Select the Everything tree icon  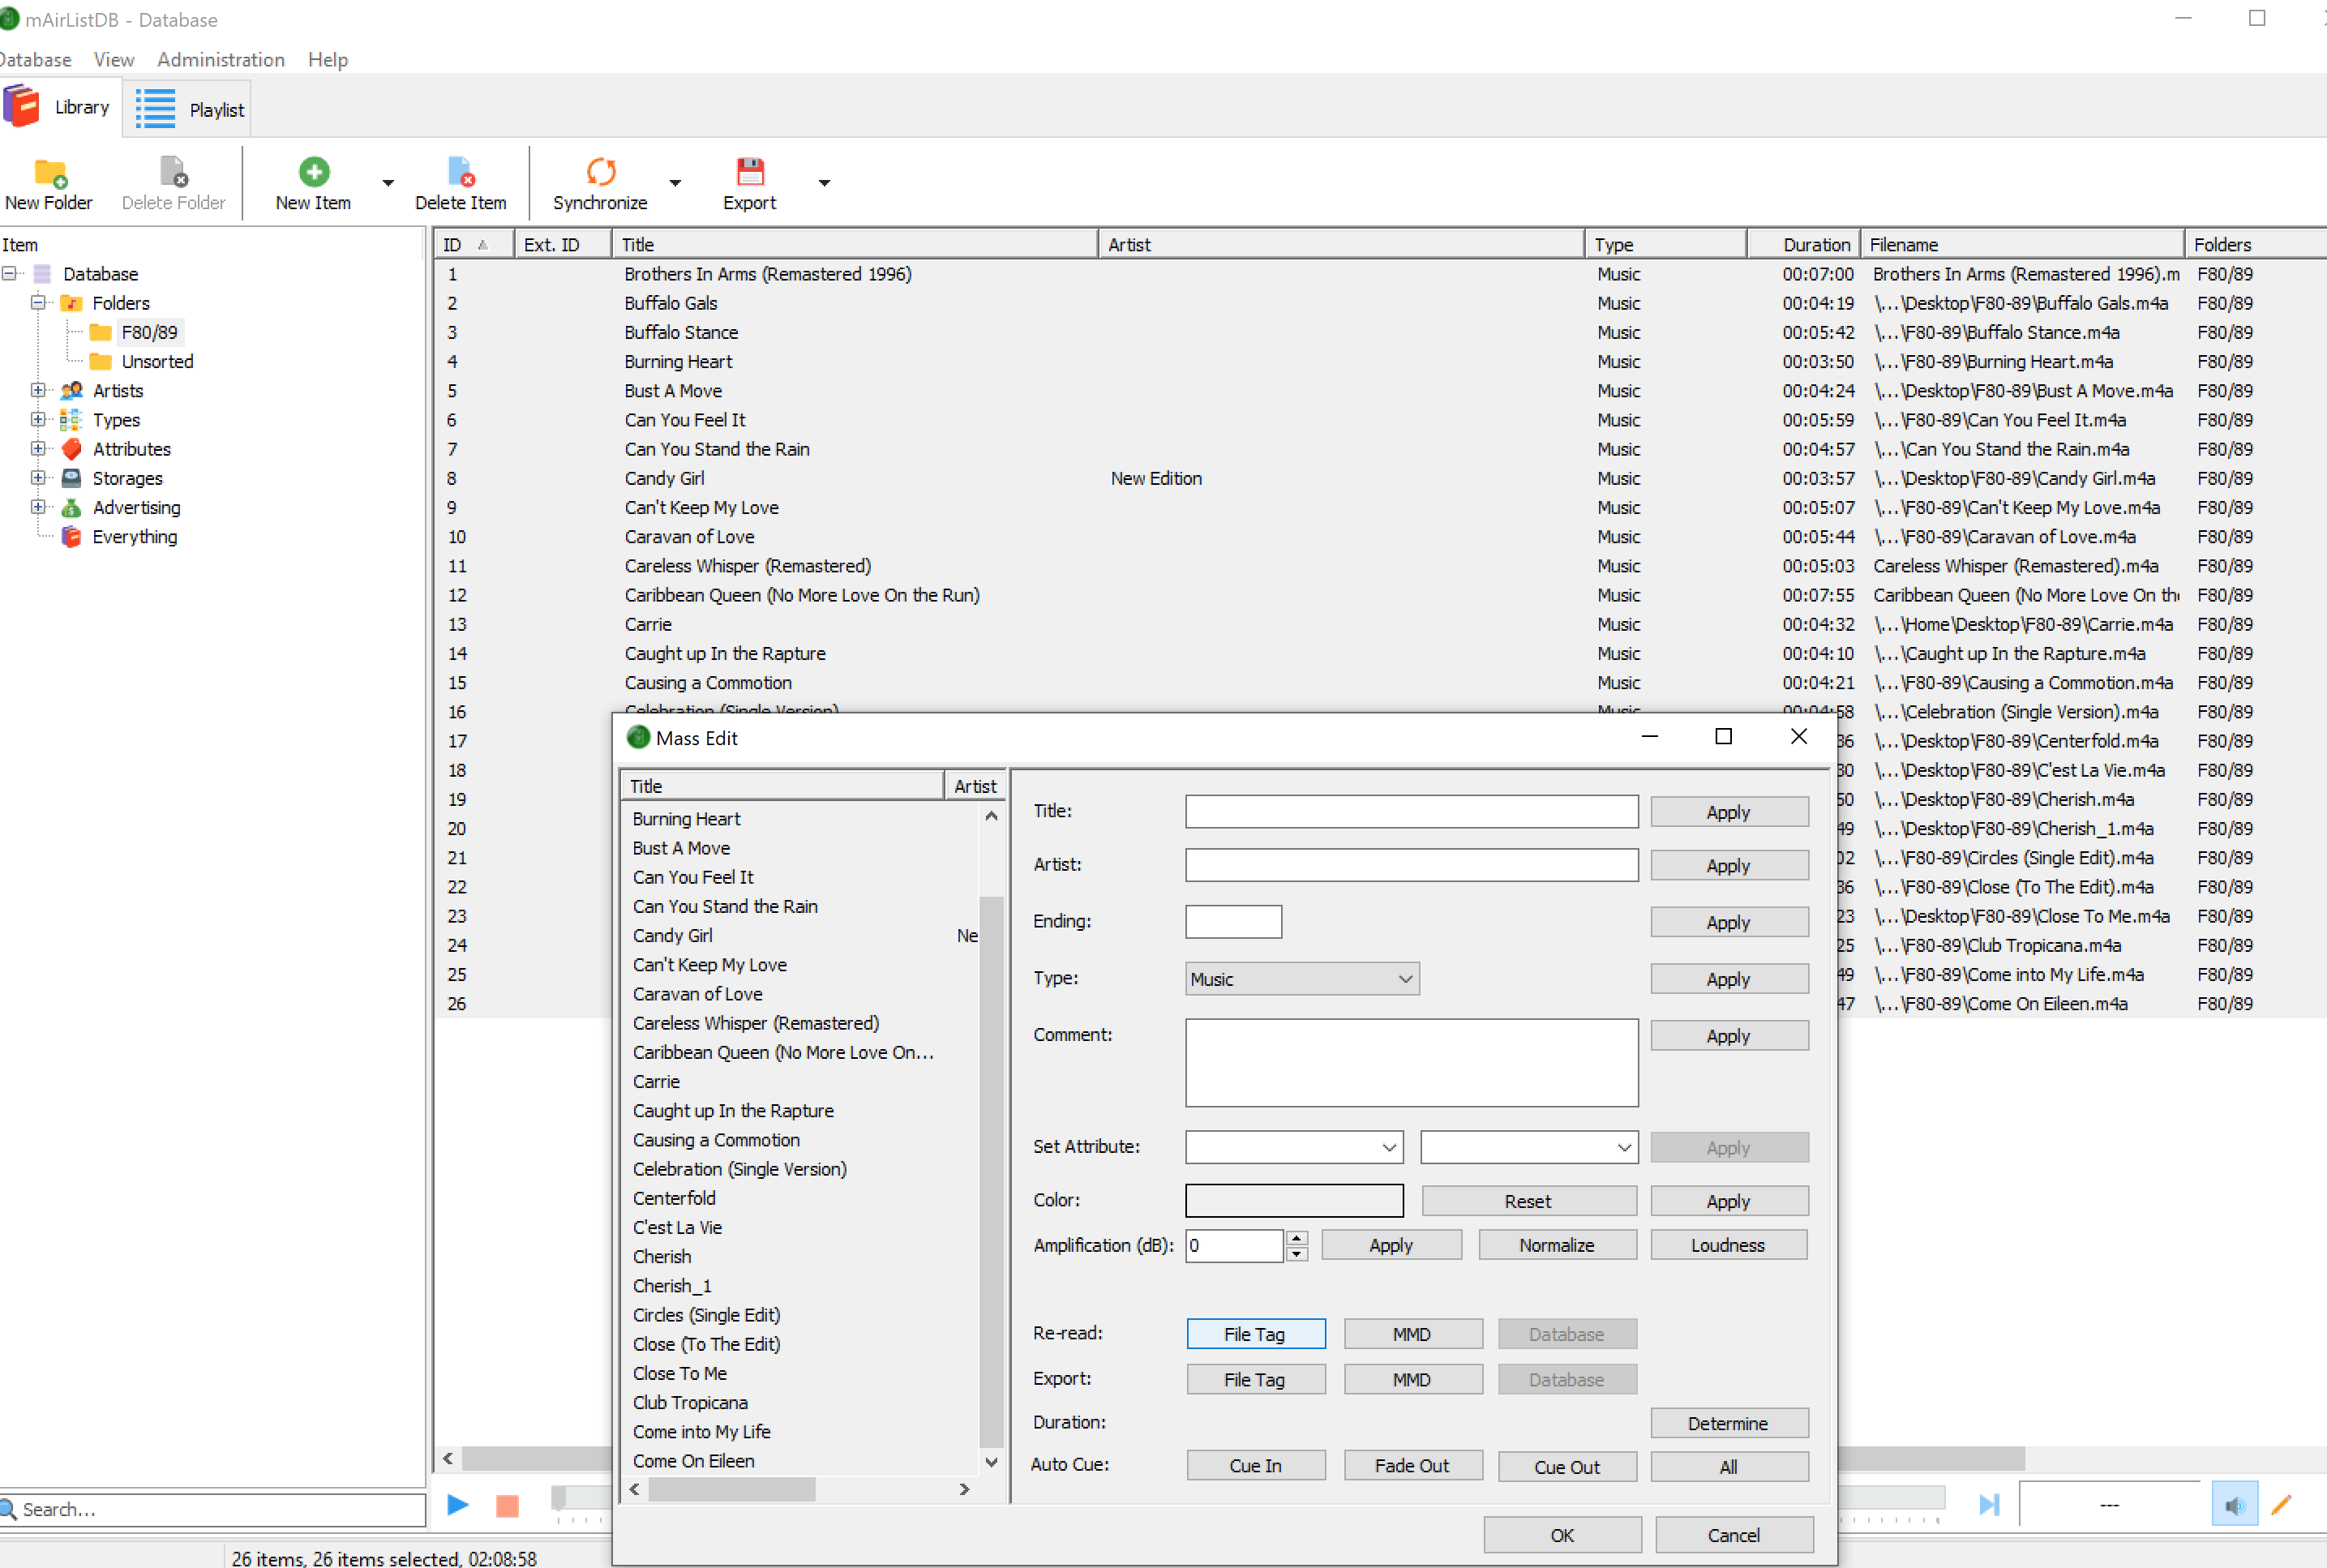(x=72, y=537)
